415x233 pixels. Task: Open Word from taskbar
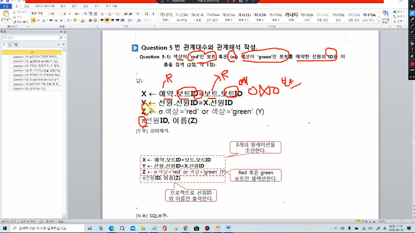point(228,228)
